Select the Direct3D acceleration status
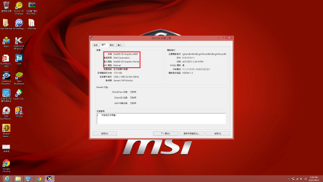 click(x=133, y=98)
